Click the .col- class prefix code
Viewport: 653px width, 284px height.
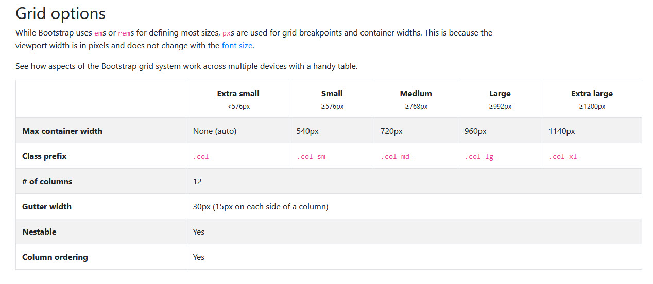[203, 157]
